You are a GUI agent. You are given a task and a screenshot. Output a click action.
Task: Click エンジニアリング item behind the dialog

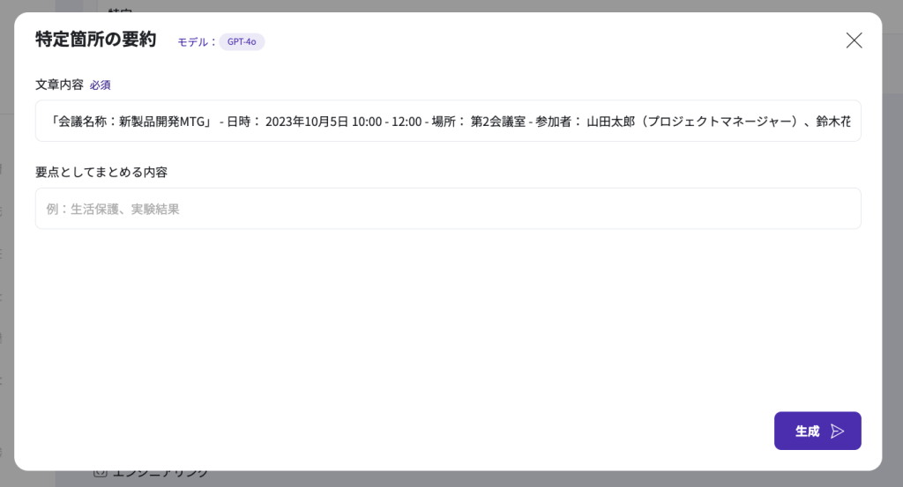159,475
